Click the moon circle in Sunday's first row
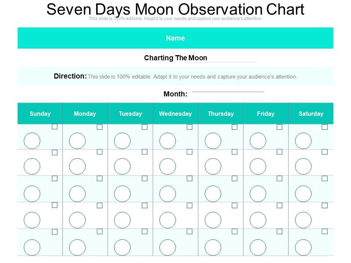Viewport: 351px width, 263px height. point(32,141)
